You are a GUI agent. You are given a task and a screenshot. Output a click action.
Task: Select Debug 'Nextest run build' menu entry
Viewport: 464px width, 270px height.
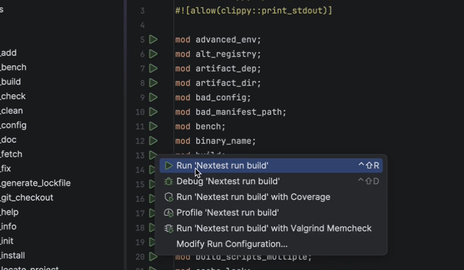271,181
